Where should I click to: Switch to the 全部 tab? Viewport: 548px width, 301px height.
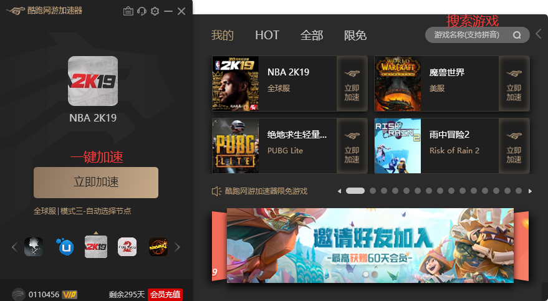tap(312, 36)
